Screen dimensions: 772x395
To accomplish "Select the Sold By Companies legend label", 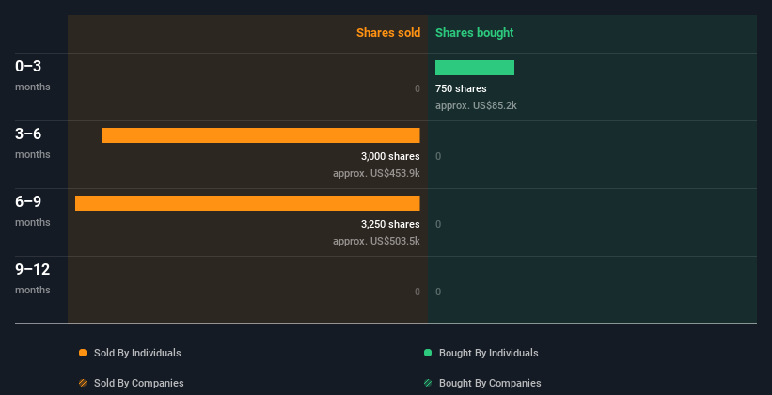I will pyautogui.click(x=139, y=383).
